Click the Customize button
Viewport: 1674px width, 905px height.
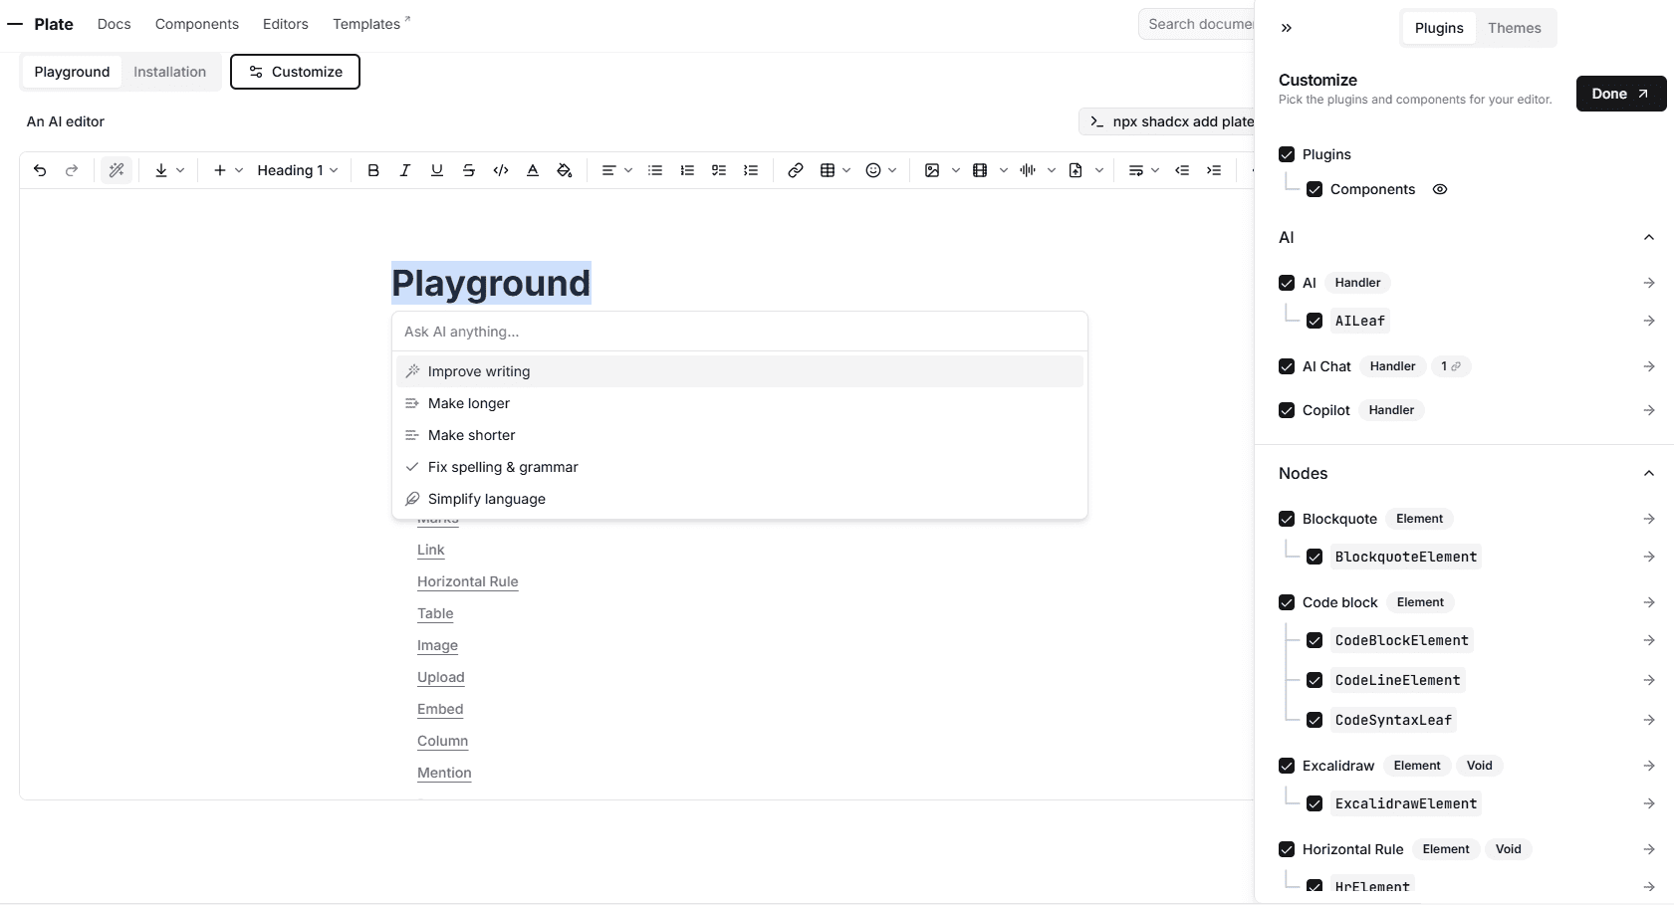point(295,72)
